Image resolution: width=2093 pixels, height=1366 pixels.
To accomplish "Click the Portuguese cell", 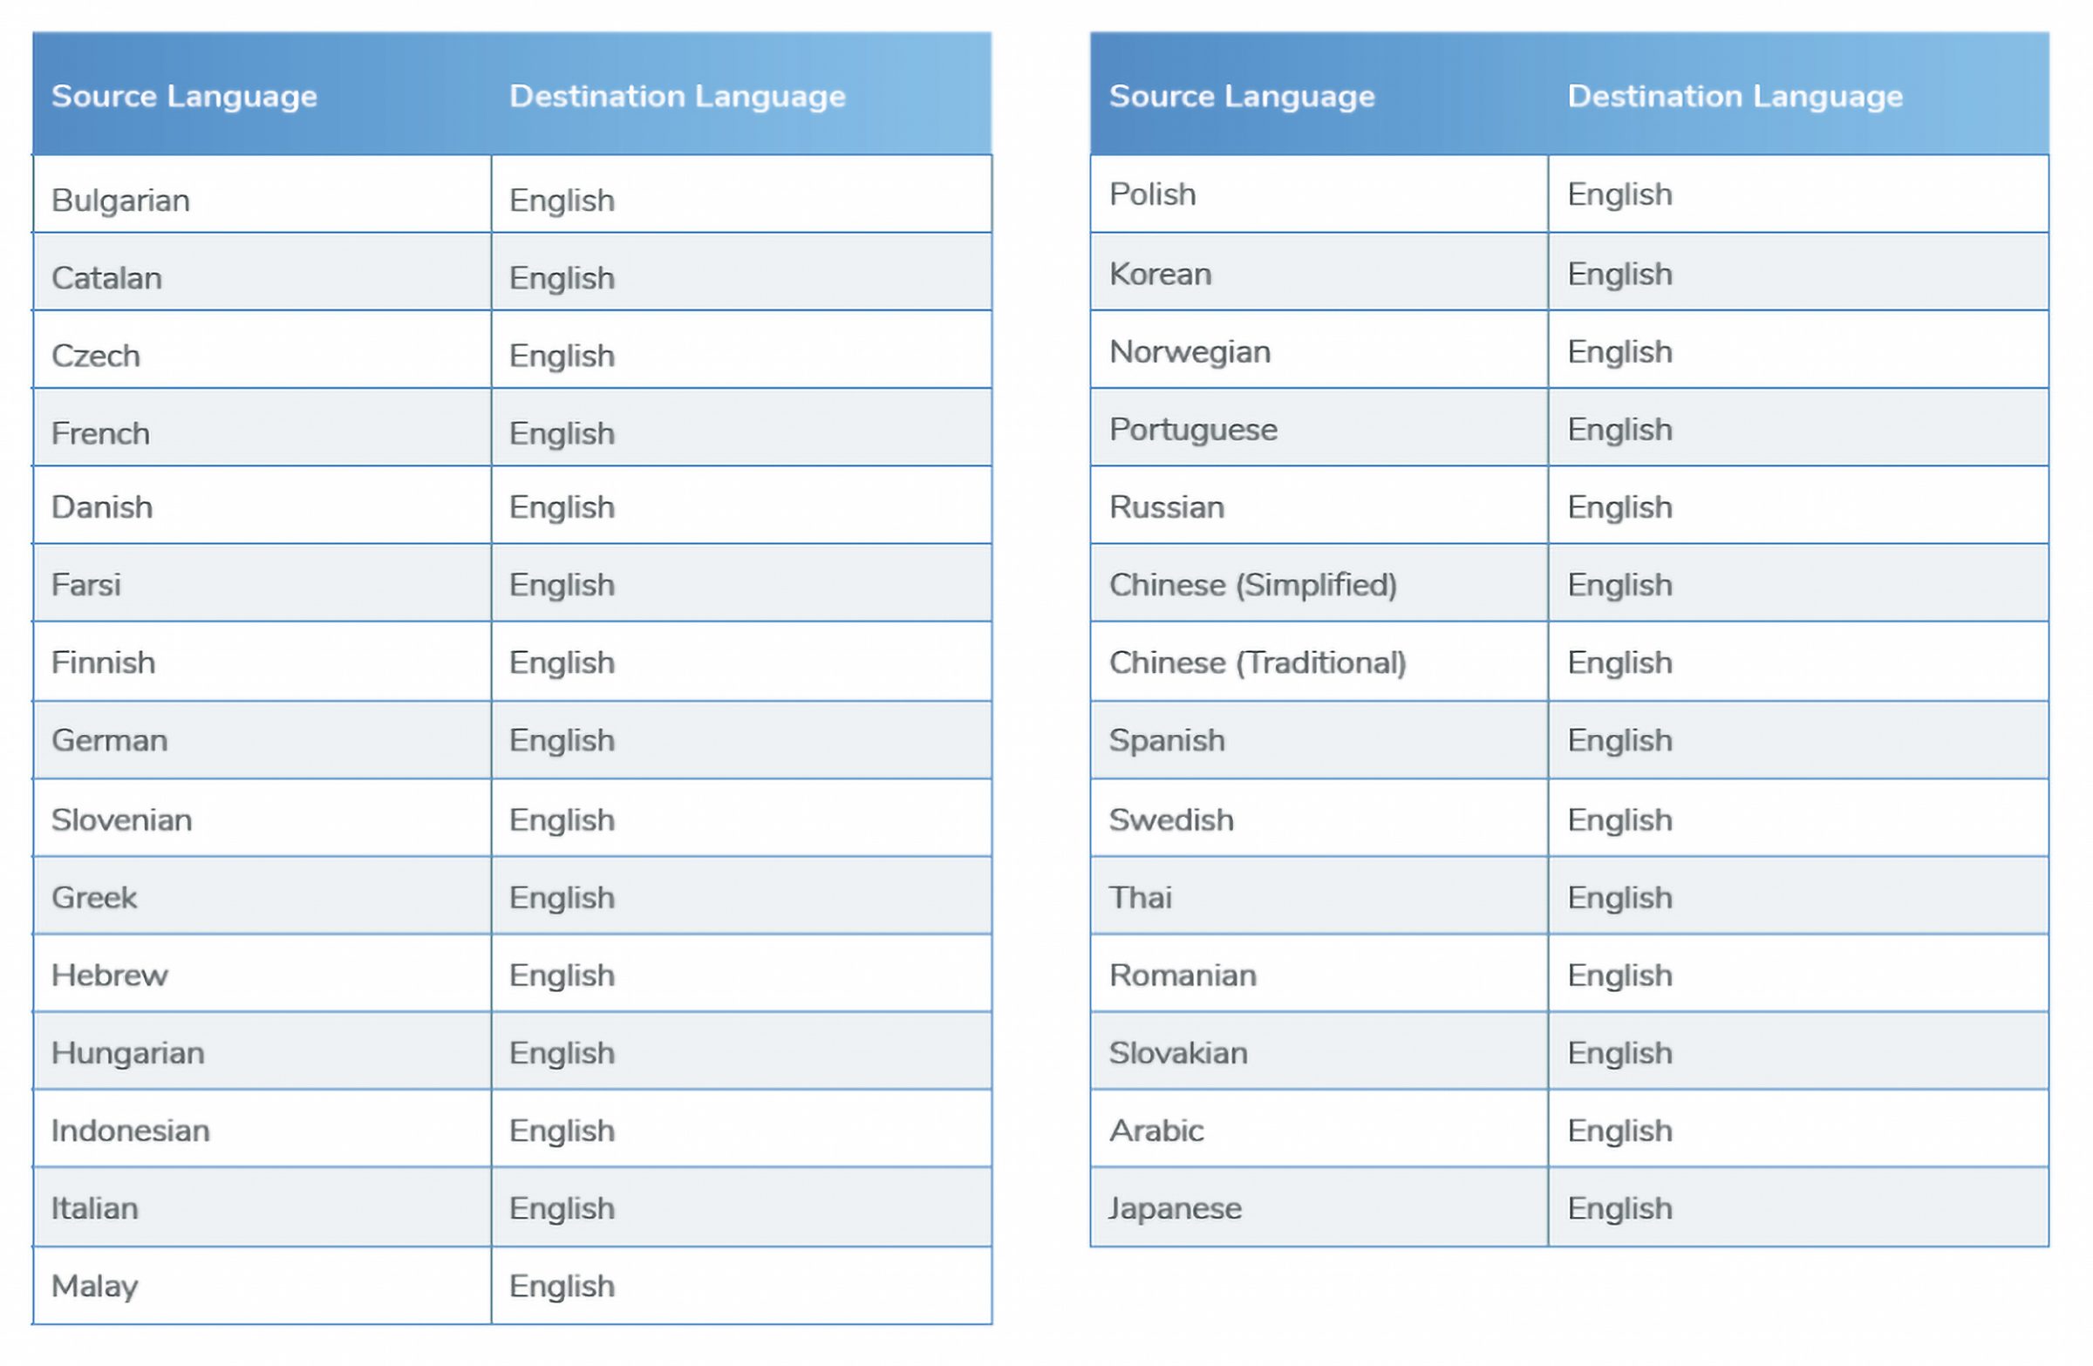I will point(1319,427).
